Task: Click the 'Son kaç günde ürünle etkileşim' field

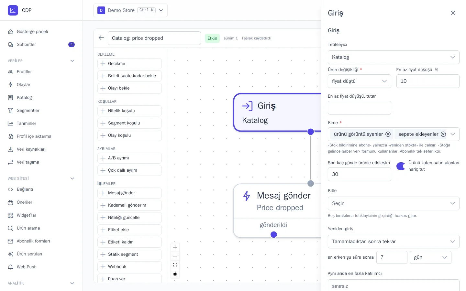Action: [359, 174]
